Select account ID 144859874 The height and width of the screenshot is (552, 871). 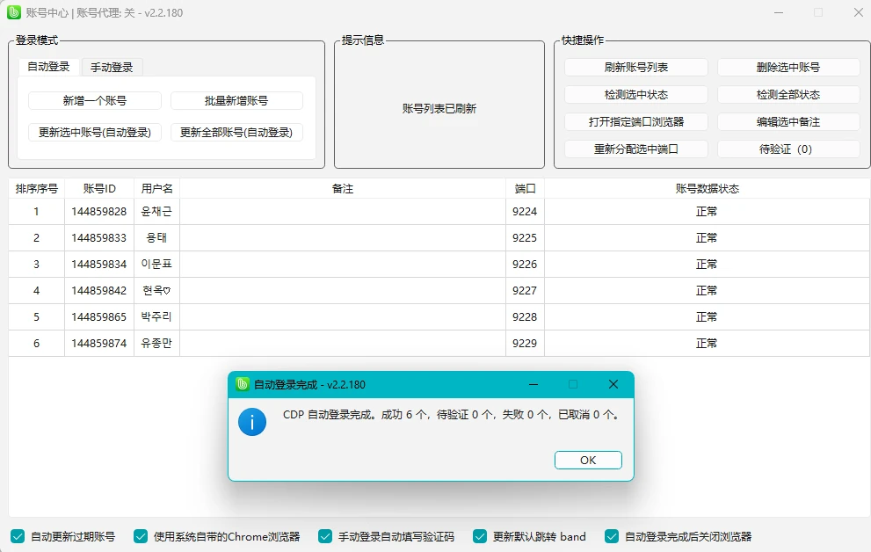[x=98, y=343]
